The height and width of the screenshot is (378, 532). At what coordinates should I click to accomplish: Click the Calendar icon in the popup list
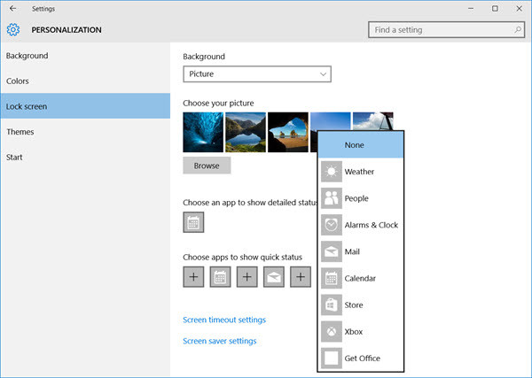[332, 279]
